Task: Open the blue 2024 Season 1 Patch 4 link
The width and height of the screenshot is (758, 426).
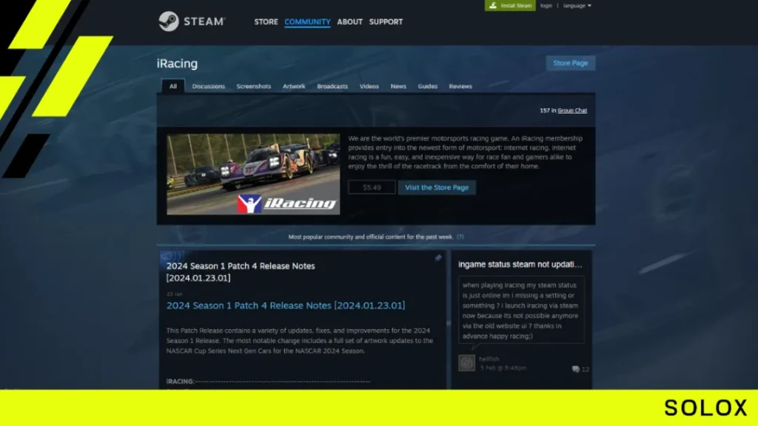Action: 286,305
